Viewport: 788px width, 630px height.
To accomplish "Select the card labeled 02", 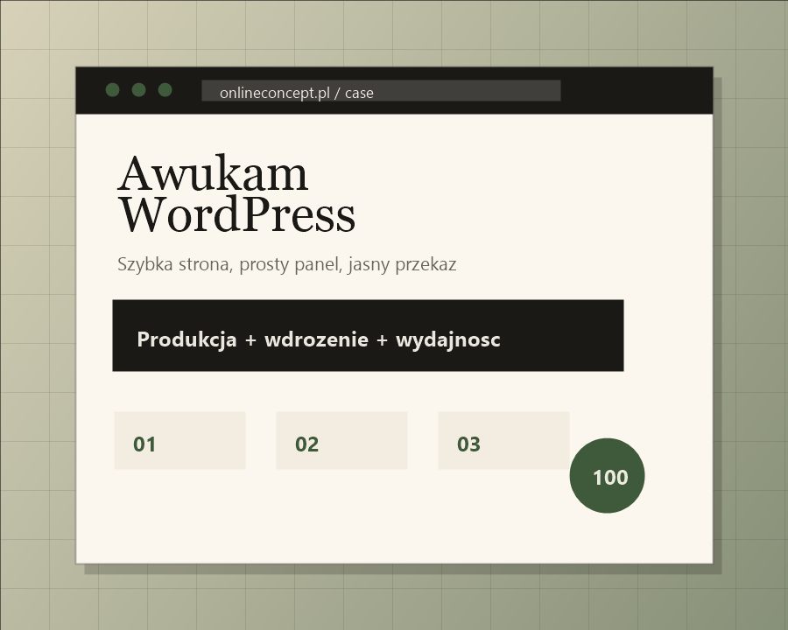I will pos(341,441).
